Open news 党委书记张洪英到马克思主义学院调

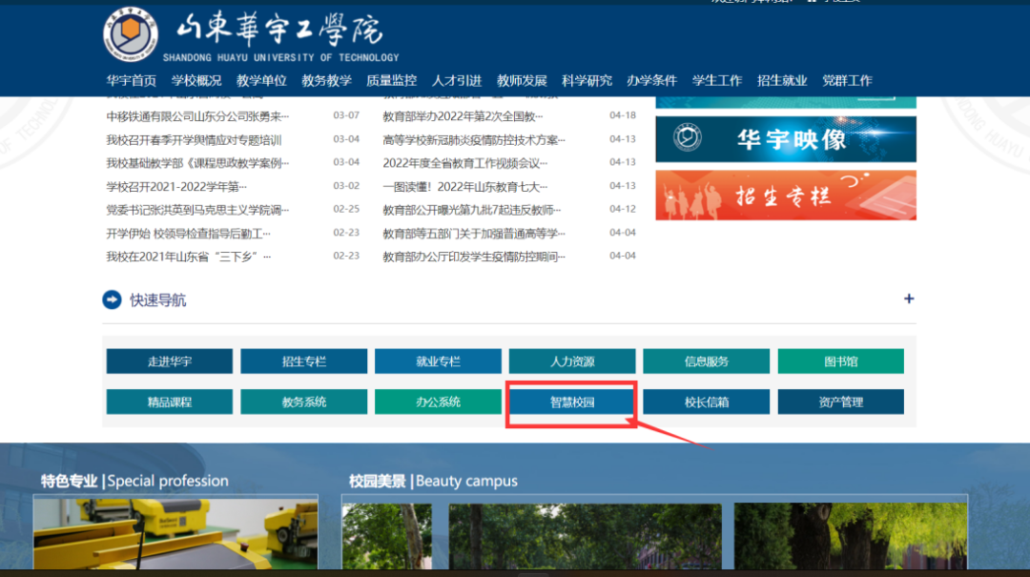197,211
